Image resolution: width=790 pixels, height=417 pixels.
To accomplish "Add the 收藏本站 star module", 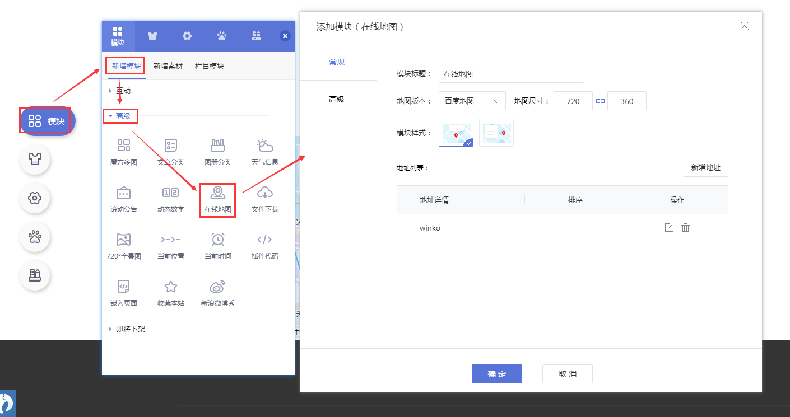I will [x=171, y=294].
